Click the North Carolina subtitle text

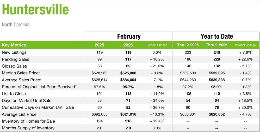(16, 25)
